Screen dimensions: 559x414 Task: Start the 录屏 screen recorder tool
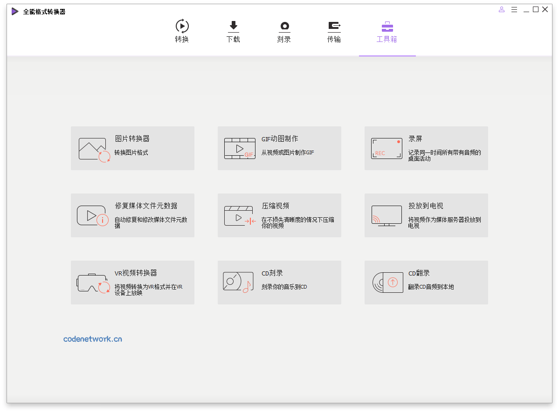426,148
